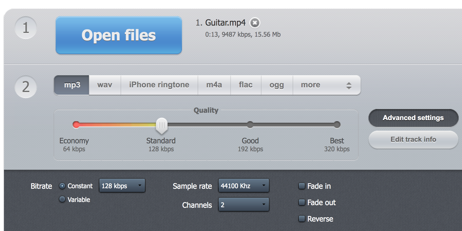Click the '192 kbps' Good label

pyautogui.click(x=250, y=149)
